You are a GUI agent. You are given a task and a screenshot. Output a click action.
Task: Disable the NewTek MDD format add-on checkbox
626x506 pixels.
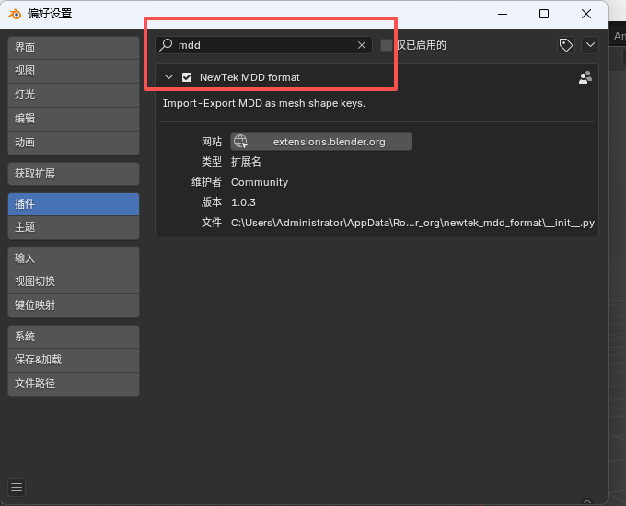[187, 77]
